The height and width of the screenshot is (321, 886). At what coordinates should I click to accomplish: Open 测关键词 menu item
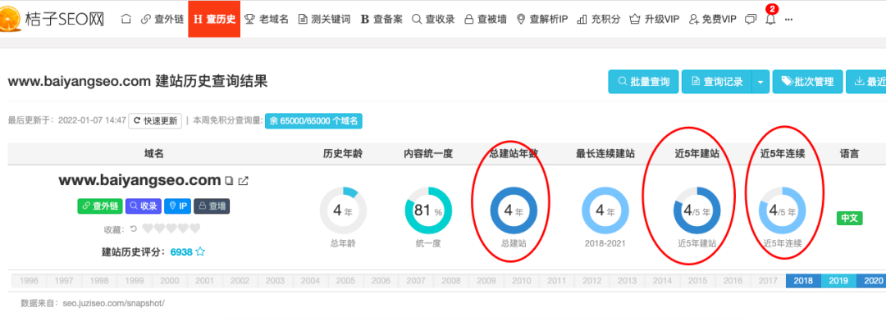point(324,19)
